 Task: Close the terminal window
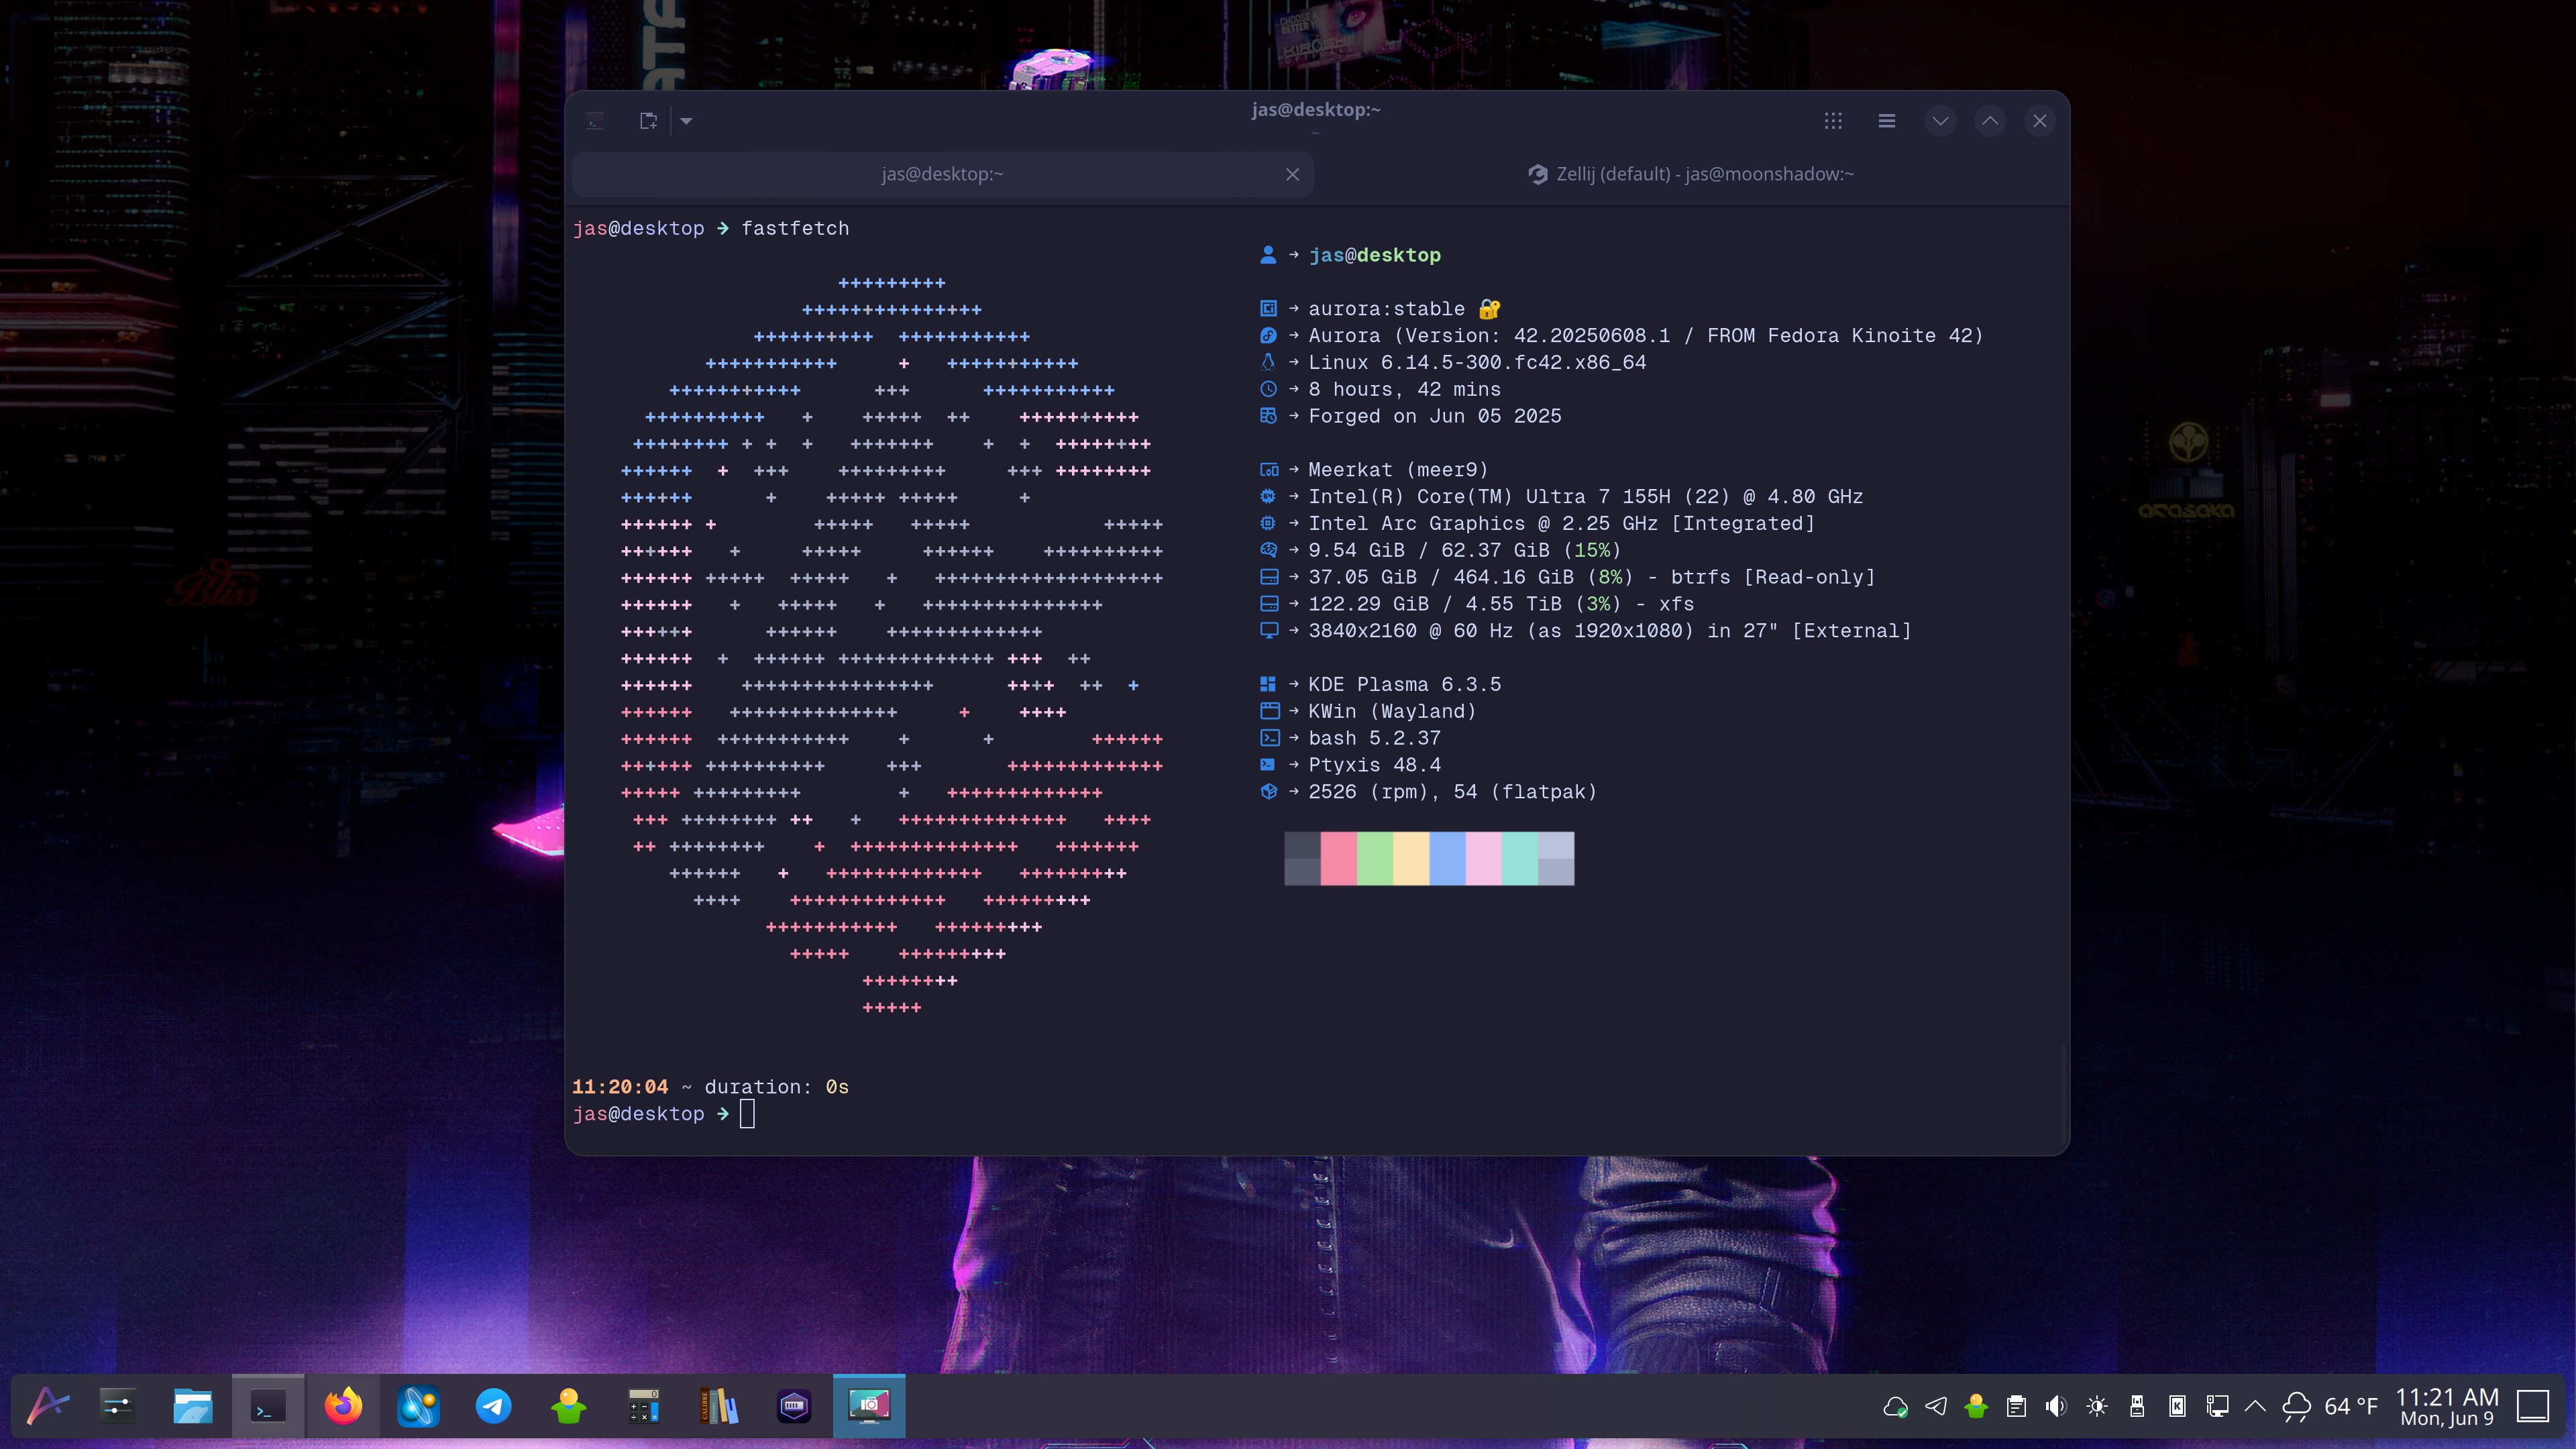coord(2040,121)
